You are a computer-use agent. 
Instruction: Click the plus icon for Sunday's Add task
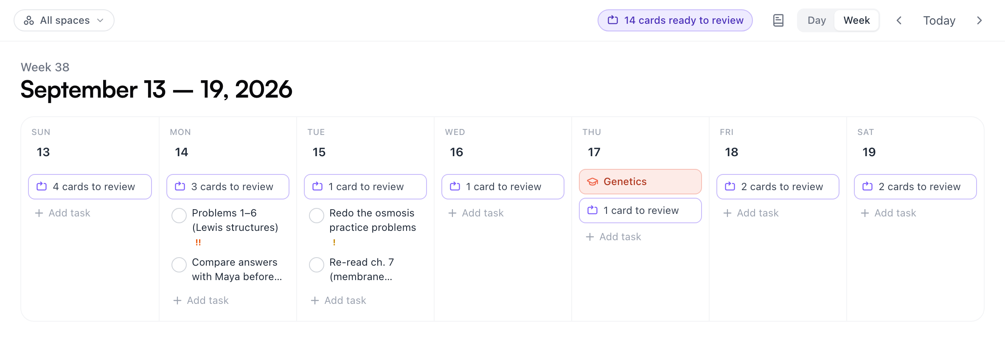(39, 213)
